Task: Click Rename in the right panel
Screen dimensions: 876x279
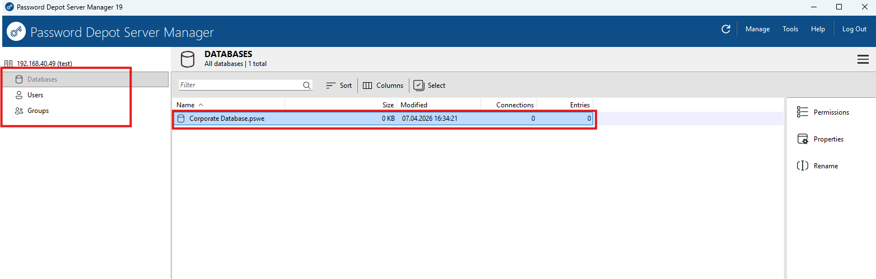Action: coord(826,166)
